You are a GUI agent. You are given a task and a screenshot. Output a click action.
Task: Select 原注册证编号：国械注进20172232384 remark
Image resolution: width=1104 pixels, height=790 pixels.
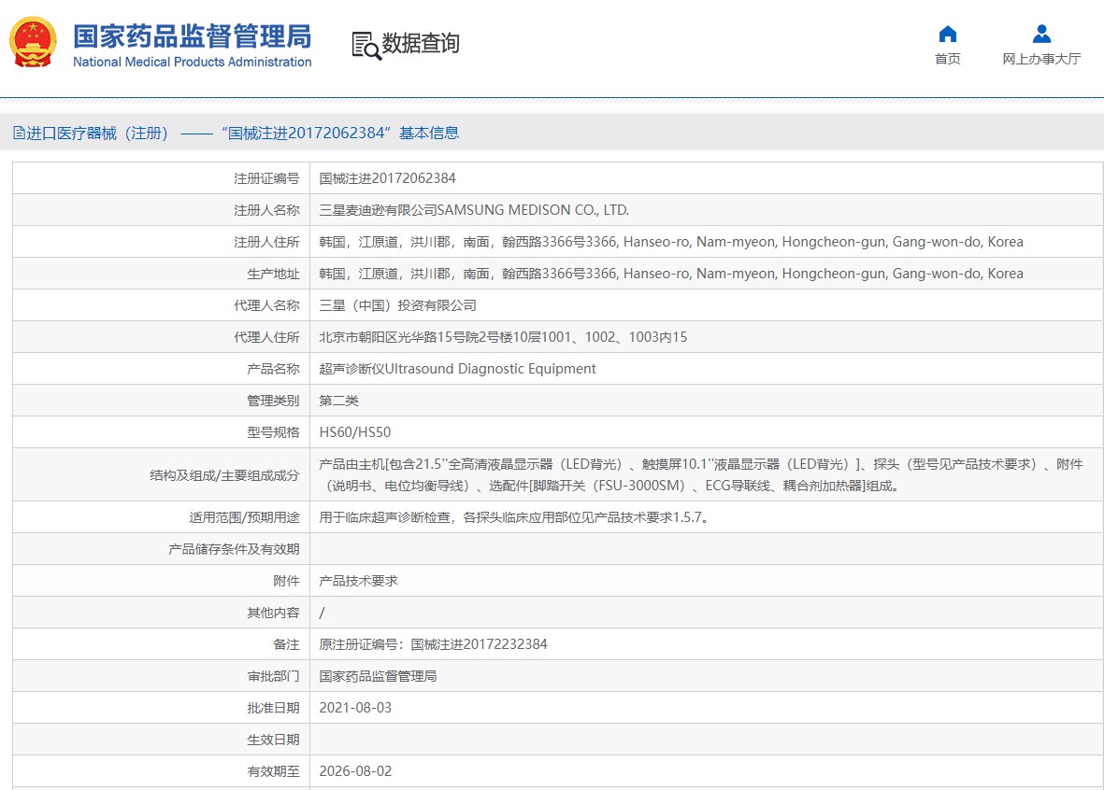pos(433,644)
